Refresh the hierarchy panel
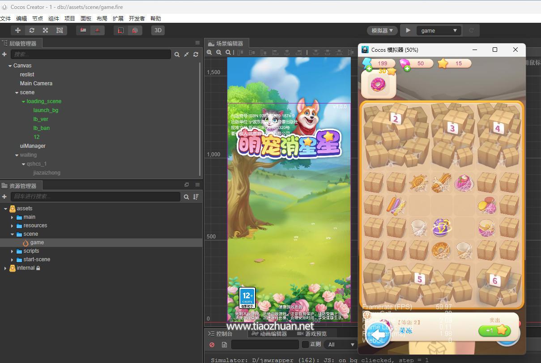Image resolution: width=541 pixels, height=363 pixels. point(196,54)
